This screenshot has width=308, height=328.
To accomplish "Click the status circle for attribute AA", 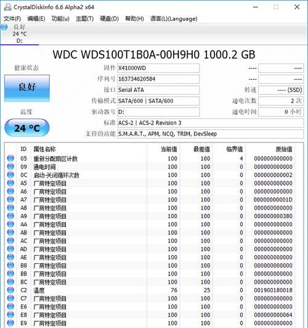I will 10,224.
